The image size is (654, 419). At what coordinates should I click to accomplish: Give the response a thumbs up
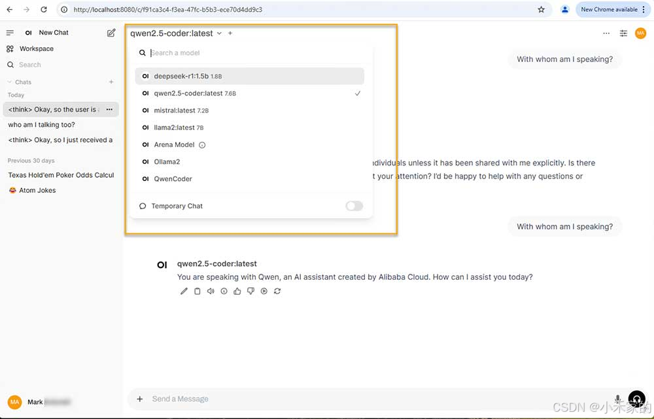237,292
